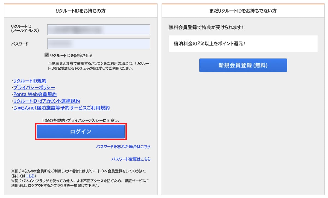
Task: Click the 新規会員登録(無料) signup button
Action: (243, 65)
